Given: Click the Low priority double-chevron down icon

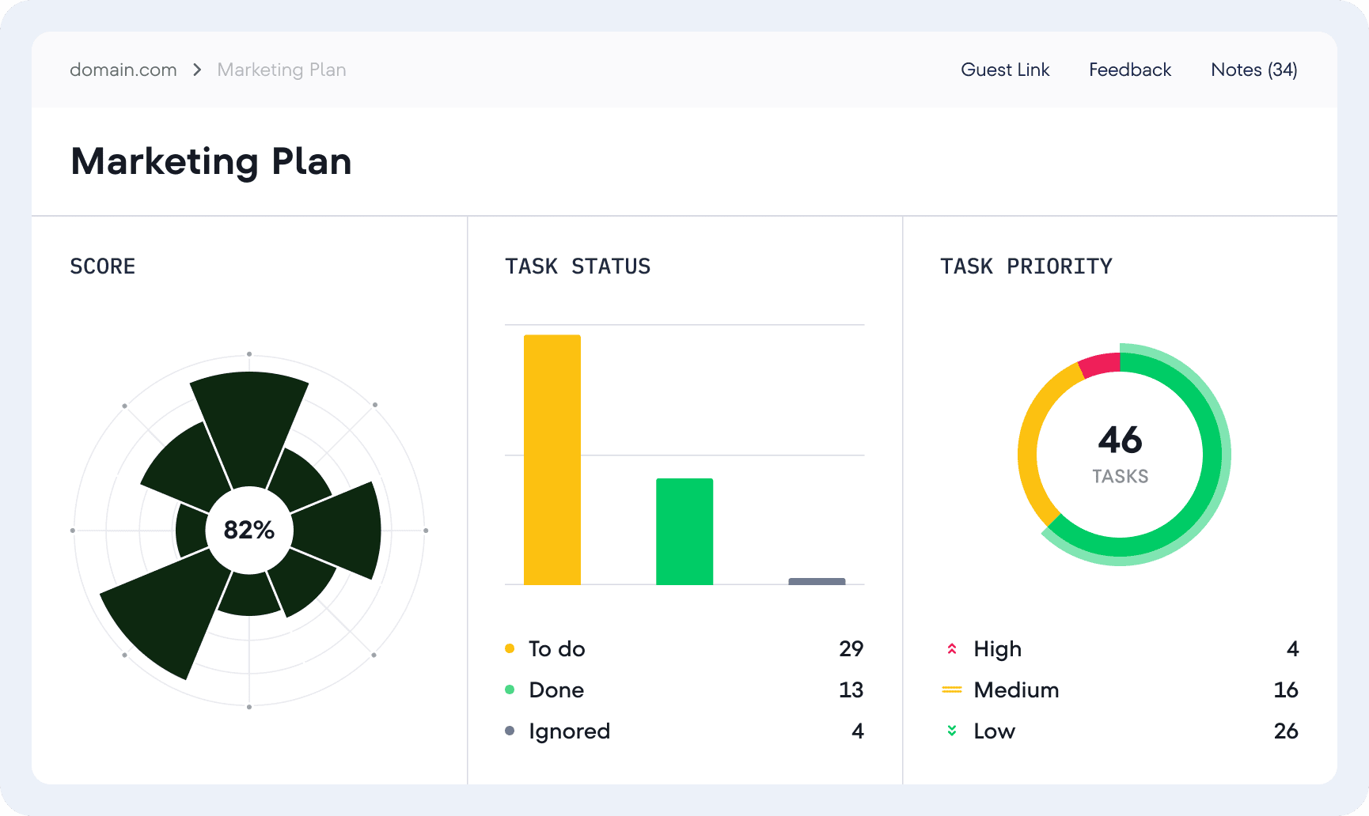Looking at the screenshot, I should click(x=952, y=731).
